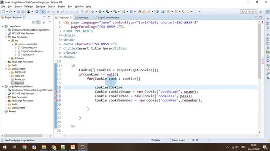Open the Run button dropdown arrow

(x=103, y=12)
